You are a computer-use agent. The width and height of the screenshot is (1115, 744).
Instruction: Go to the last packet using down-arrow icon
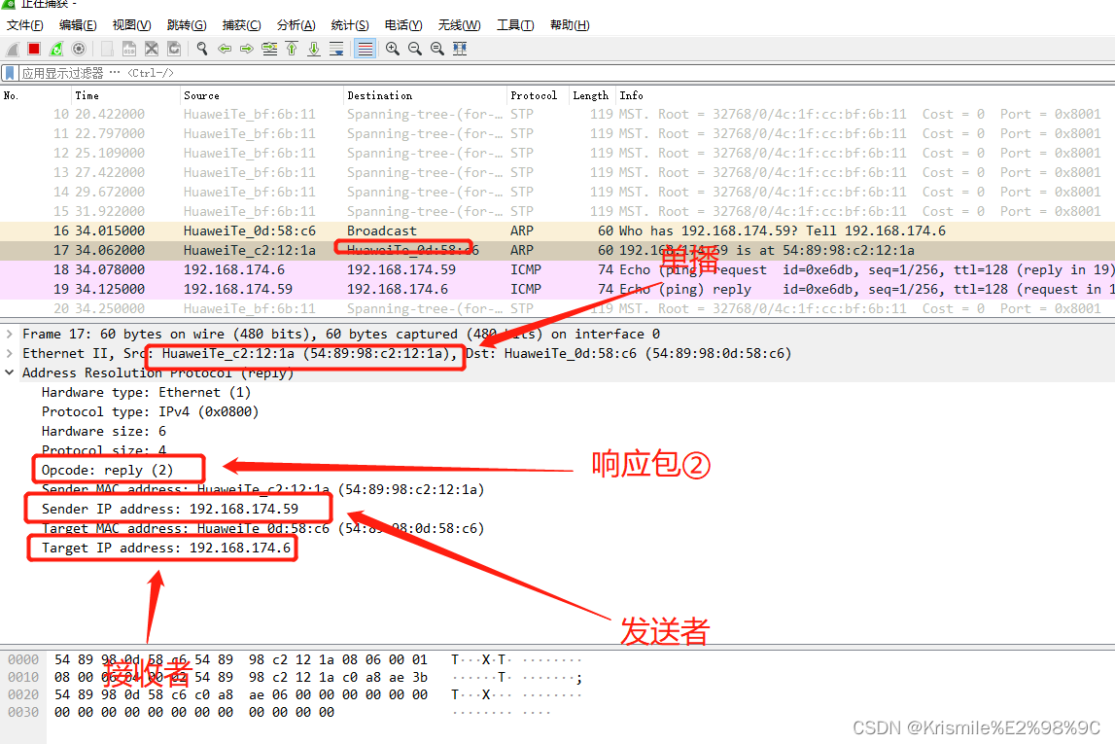(x=315, y=48)
